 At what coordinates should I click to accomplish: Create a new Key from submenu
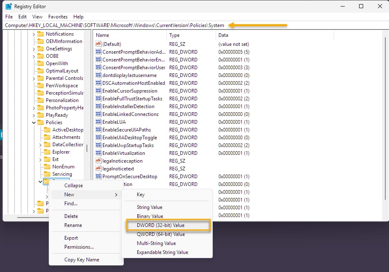(167, 195)
